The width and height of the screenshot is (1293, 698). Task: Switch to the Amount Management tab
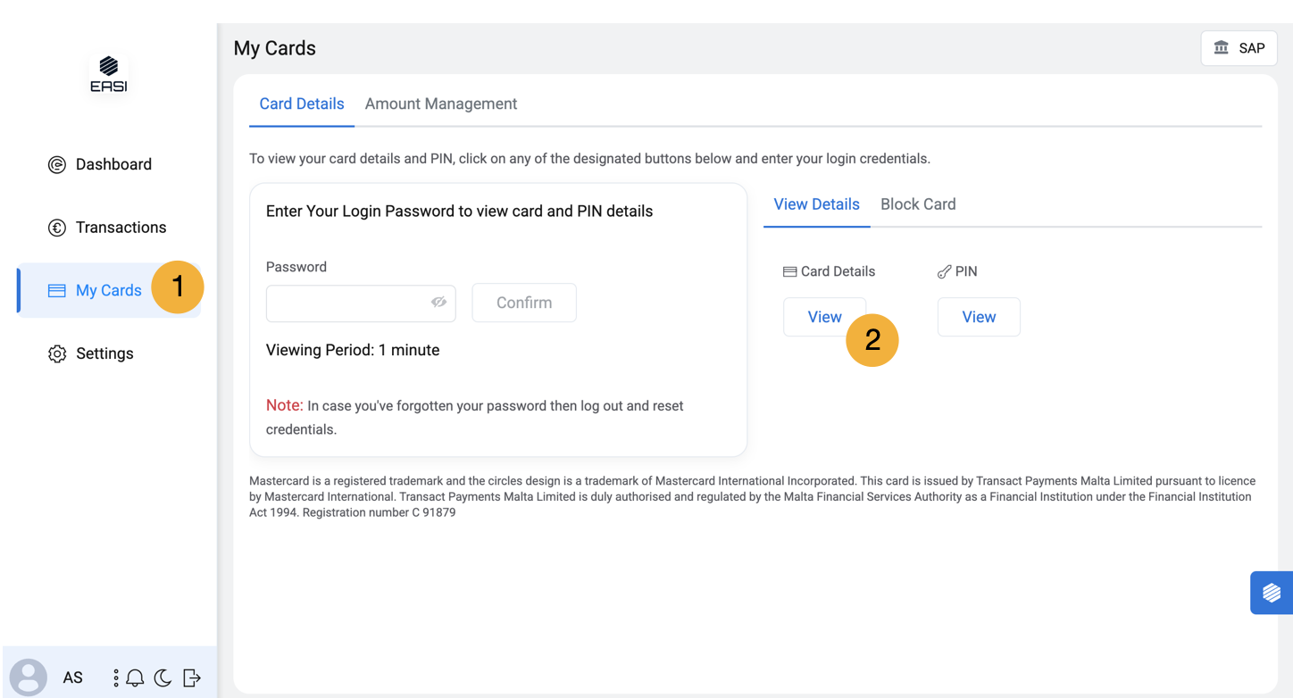point(440,104)
